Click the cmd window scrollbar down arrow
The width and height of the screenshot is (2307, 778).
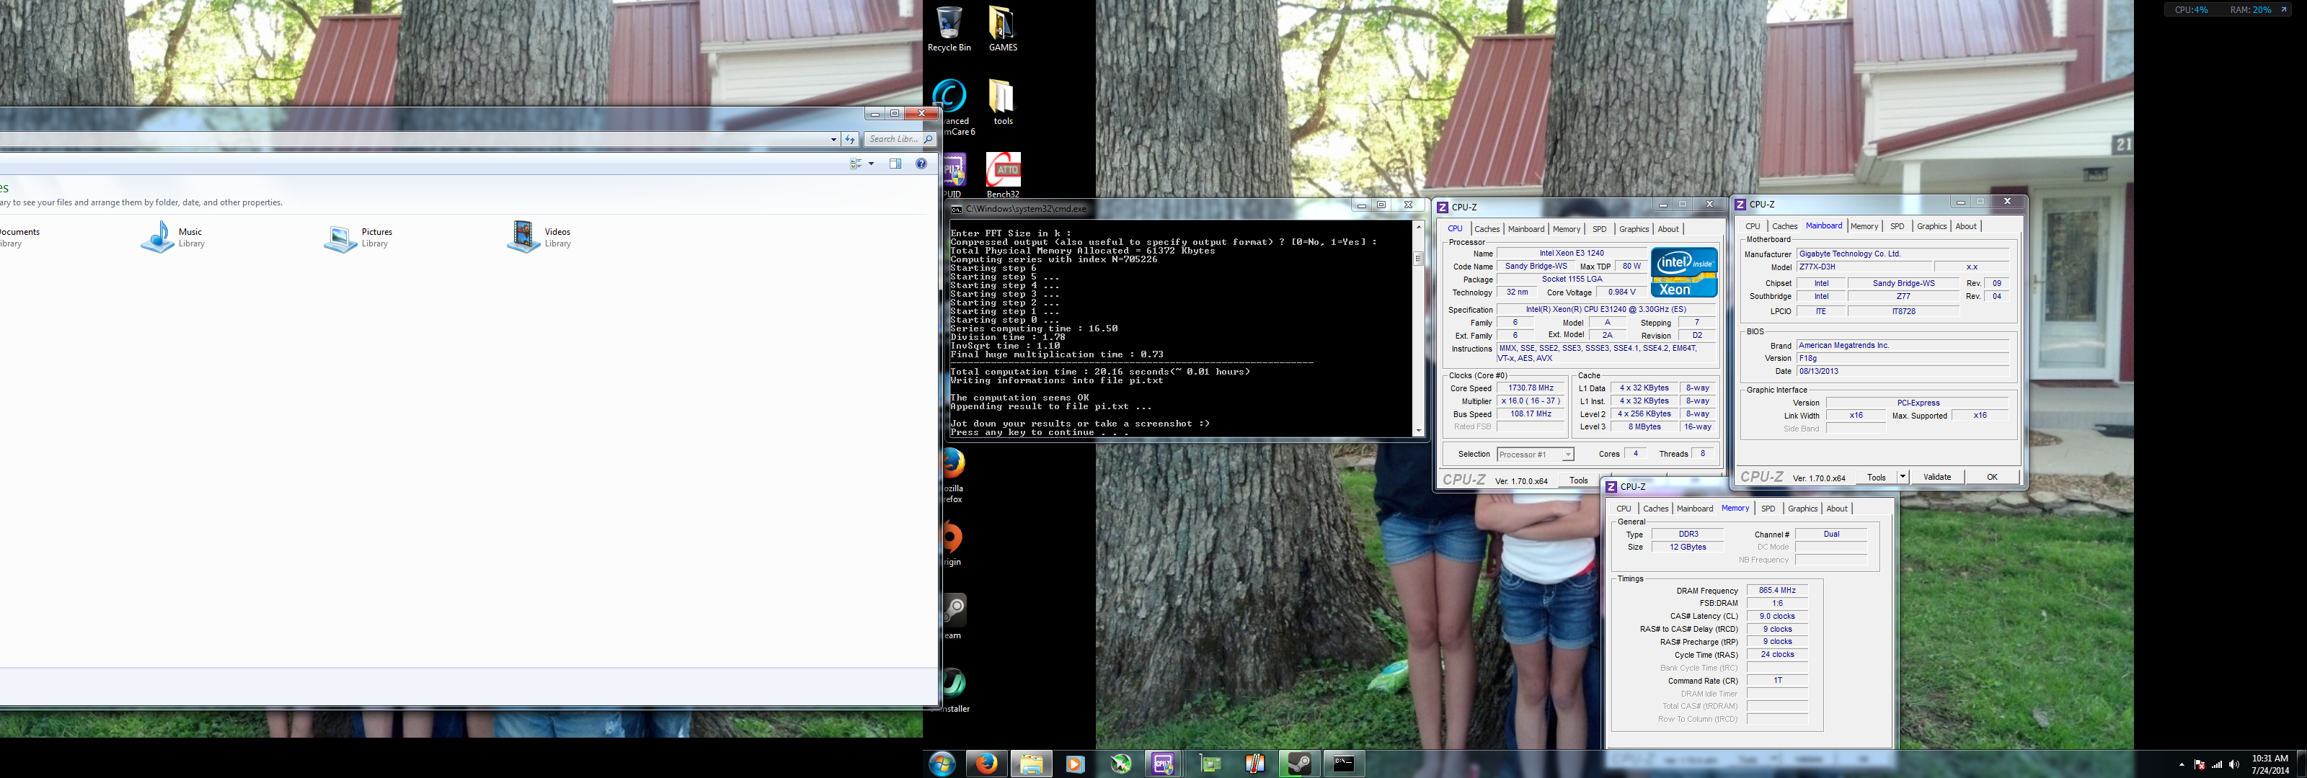tap(1419, 431)
